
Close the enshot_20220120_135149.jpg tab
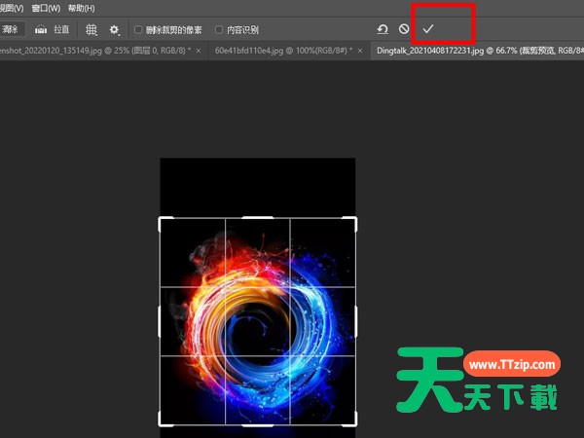click(x=199, y=51)
